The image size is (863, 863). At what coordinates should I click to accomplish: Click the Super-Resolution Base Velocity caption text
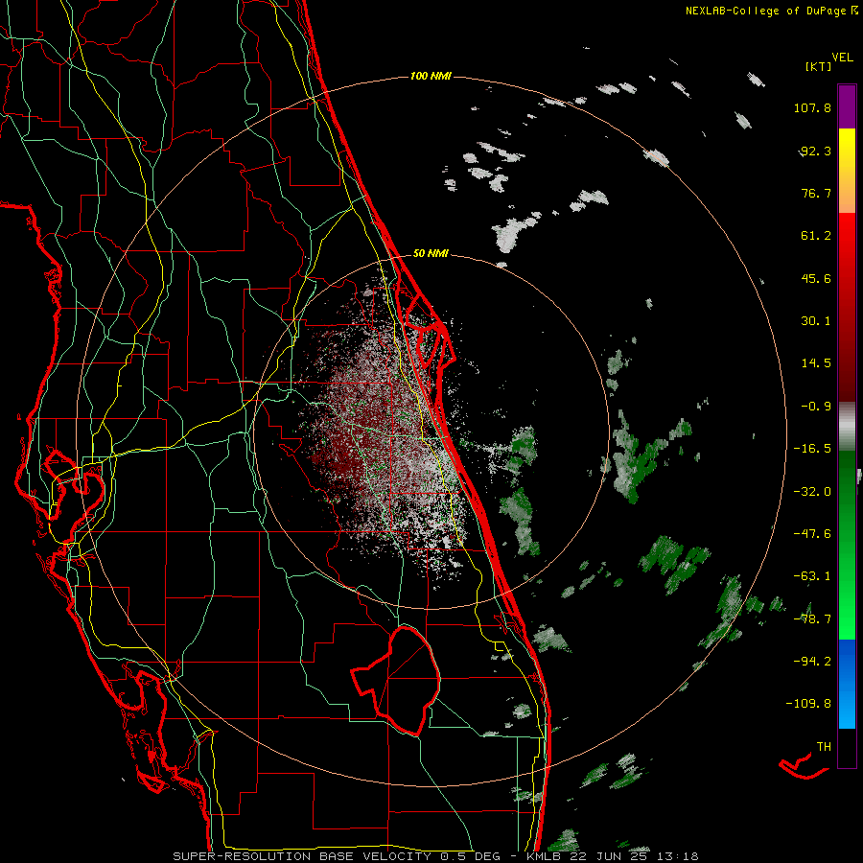coord(436,856)
